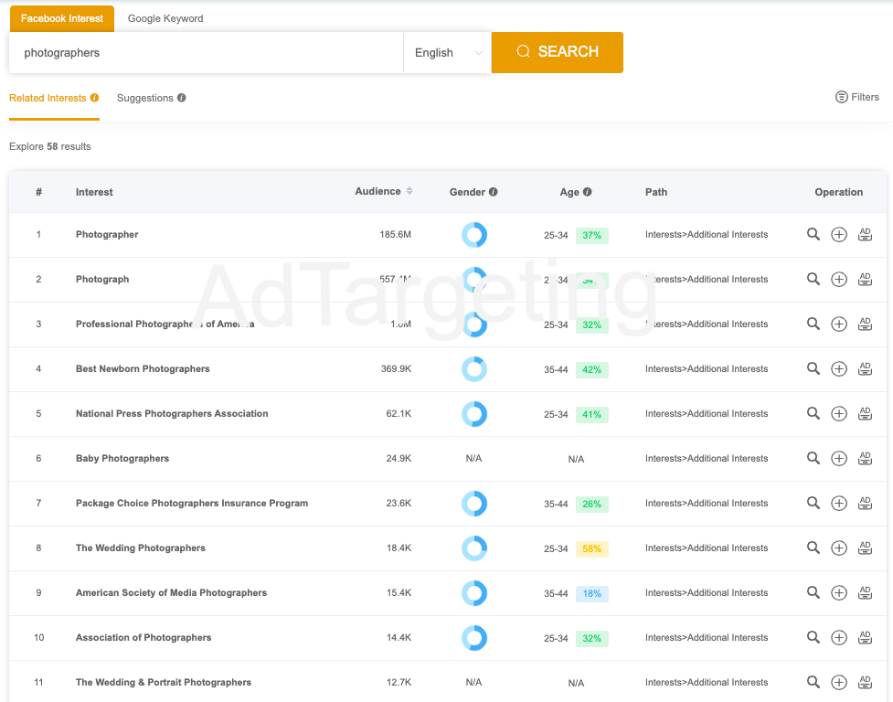Viewport: 893px width, 702px height.
Task: Click magnifier for Wedding & Portrait Photographers
Action: 813,682
